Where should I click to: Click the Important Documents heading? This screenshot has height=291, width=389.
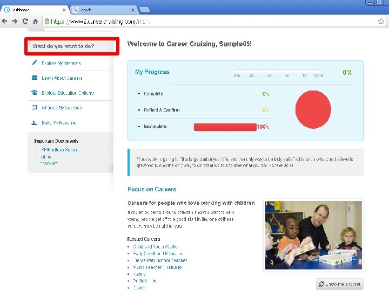pos(56,141)
